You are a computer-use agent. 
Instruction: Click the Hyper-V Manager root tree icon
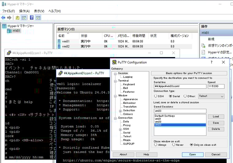pyautogui.click(x=4, y=26)
